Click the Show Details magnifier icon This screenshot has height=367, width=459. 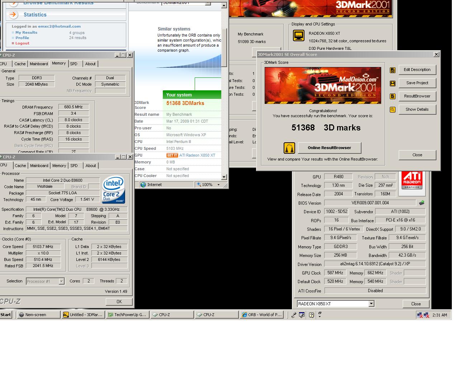click(x=393, y=110)
